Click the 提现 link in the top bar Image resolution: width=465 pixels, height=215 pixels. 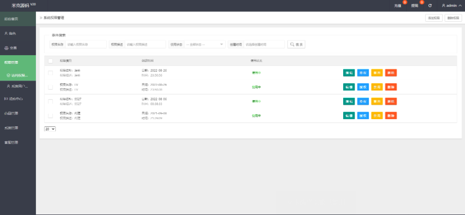click(415, 6)
